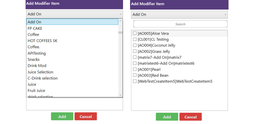Select HOT COFFEES SK option
This screenshot has width=254, height=124.
[x=42, y=41]
